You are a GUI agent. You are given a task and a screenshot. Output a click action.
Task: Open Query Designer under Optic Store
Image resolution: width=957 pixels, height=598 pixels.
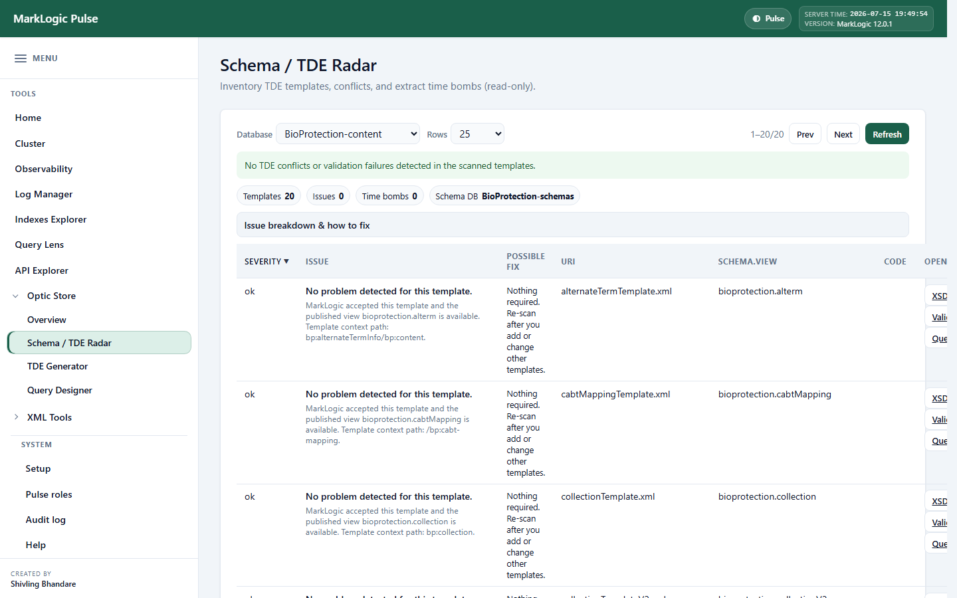coord(59,390)
